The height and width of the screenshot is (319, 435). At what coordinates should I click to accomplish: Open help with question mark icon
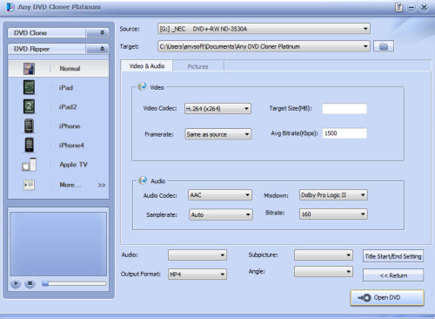398,7
